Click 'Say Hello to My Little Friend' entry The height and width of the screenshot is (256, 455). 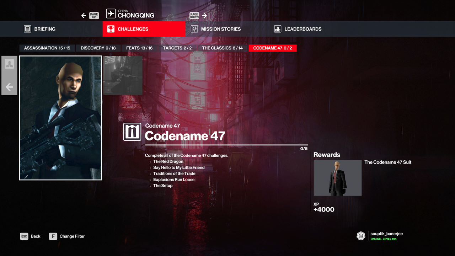[x=179, y=167]
